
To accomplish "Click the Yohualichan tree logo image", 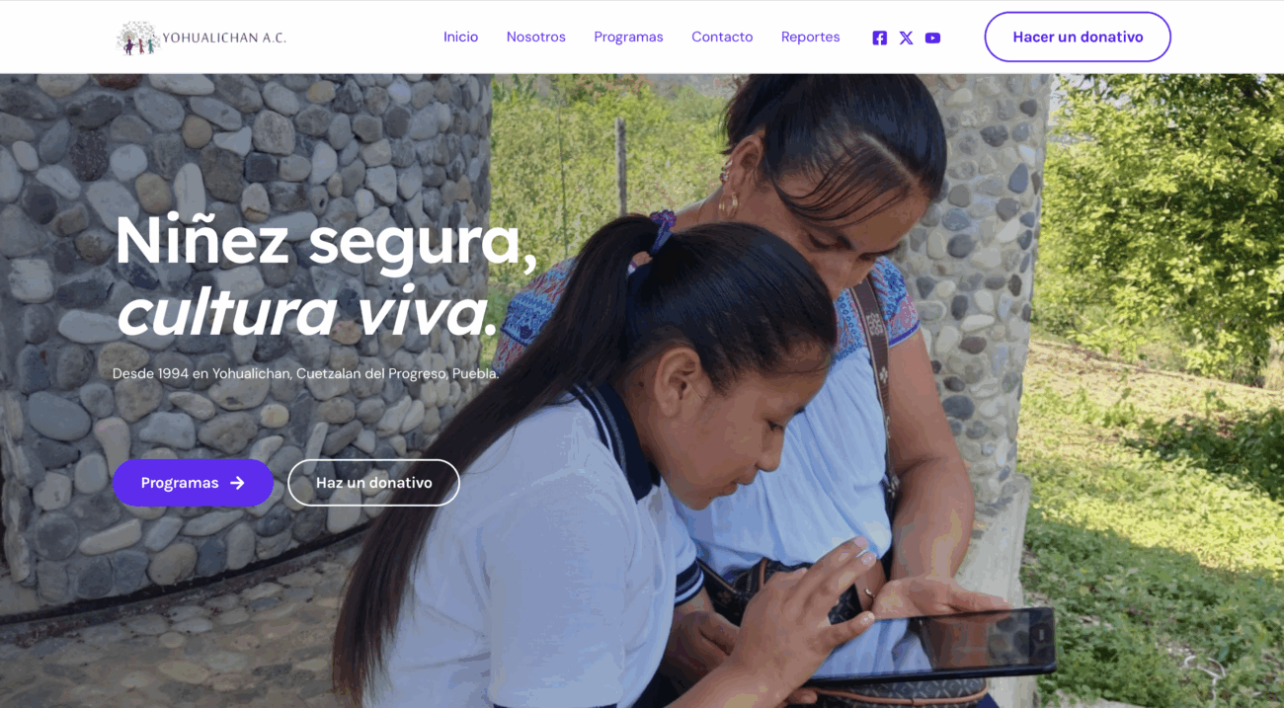I will coord(137,38).
